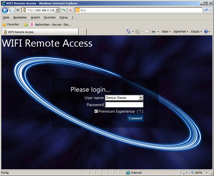Open the Extras command bar menu
The height and width of the screenshot is (176, 214).
196,32
